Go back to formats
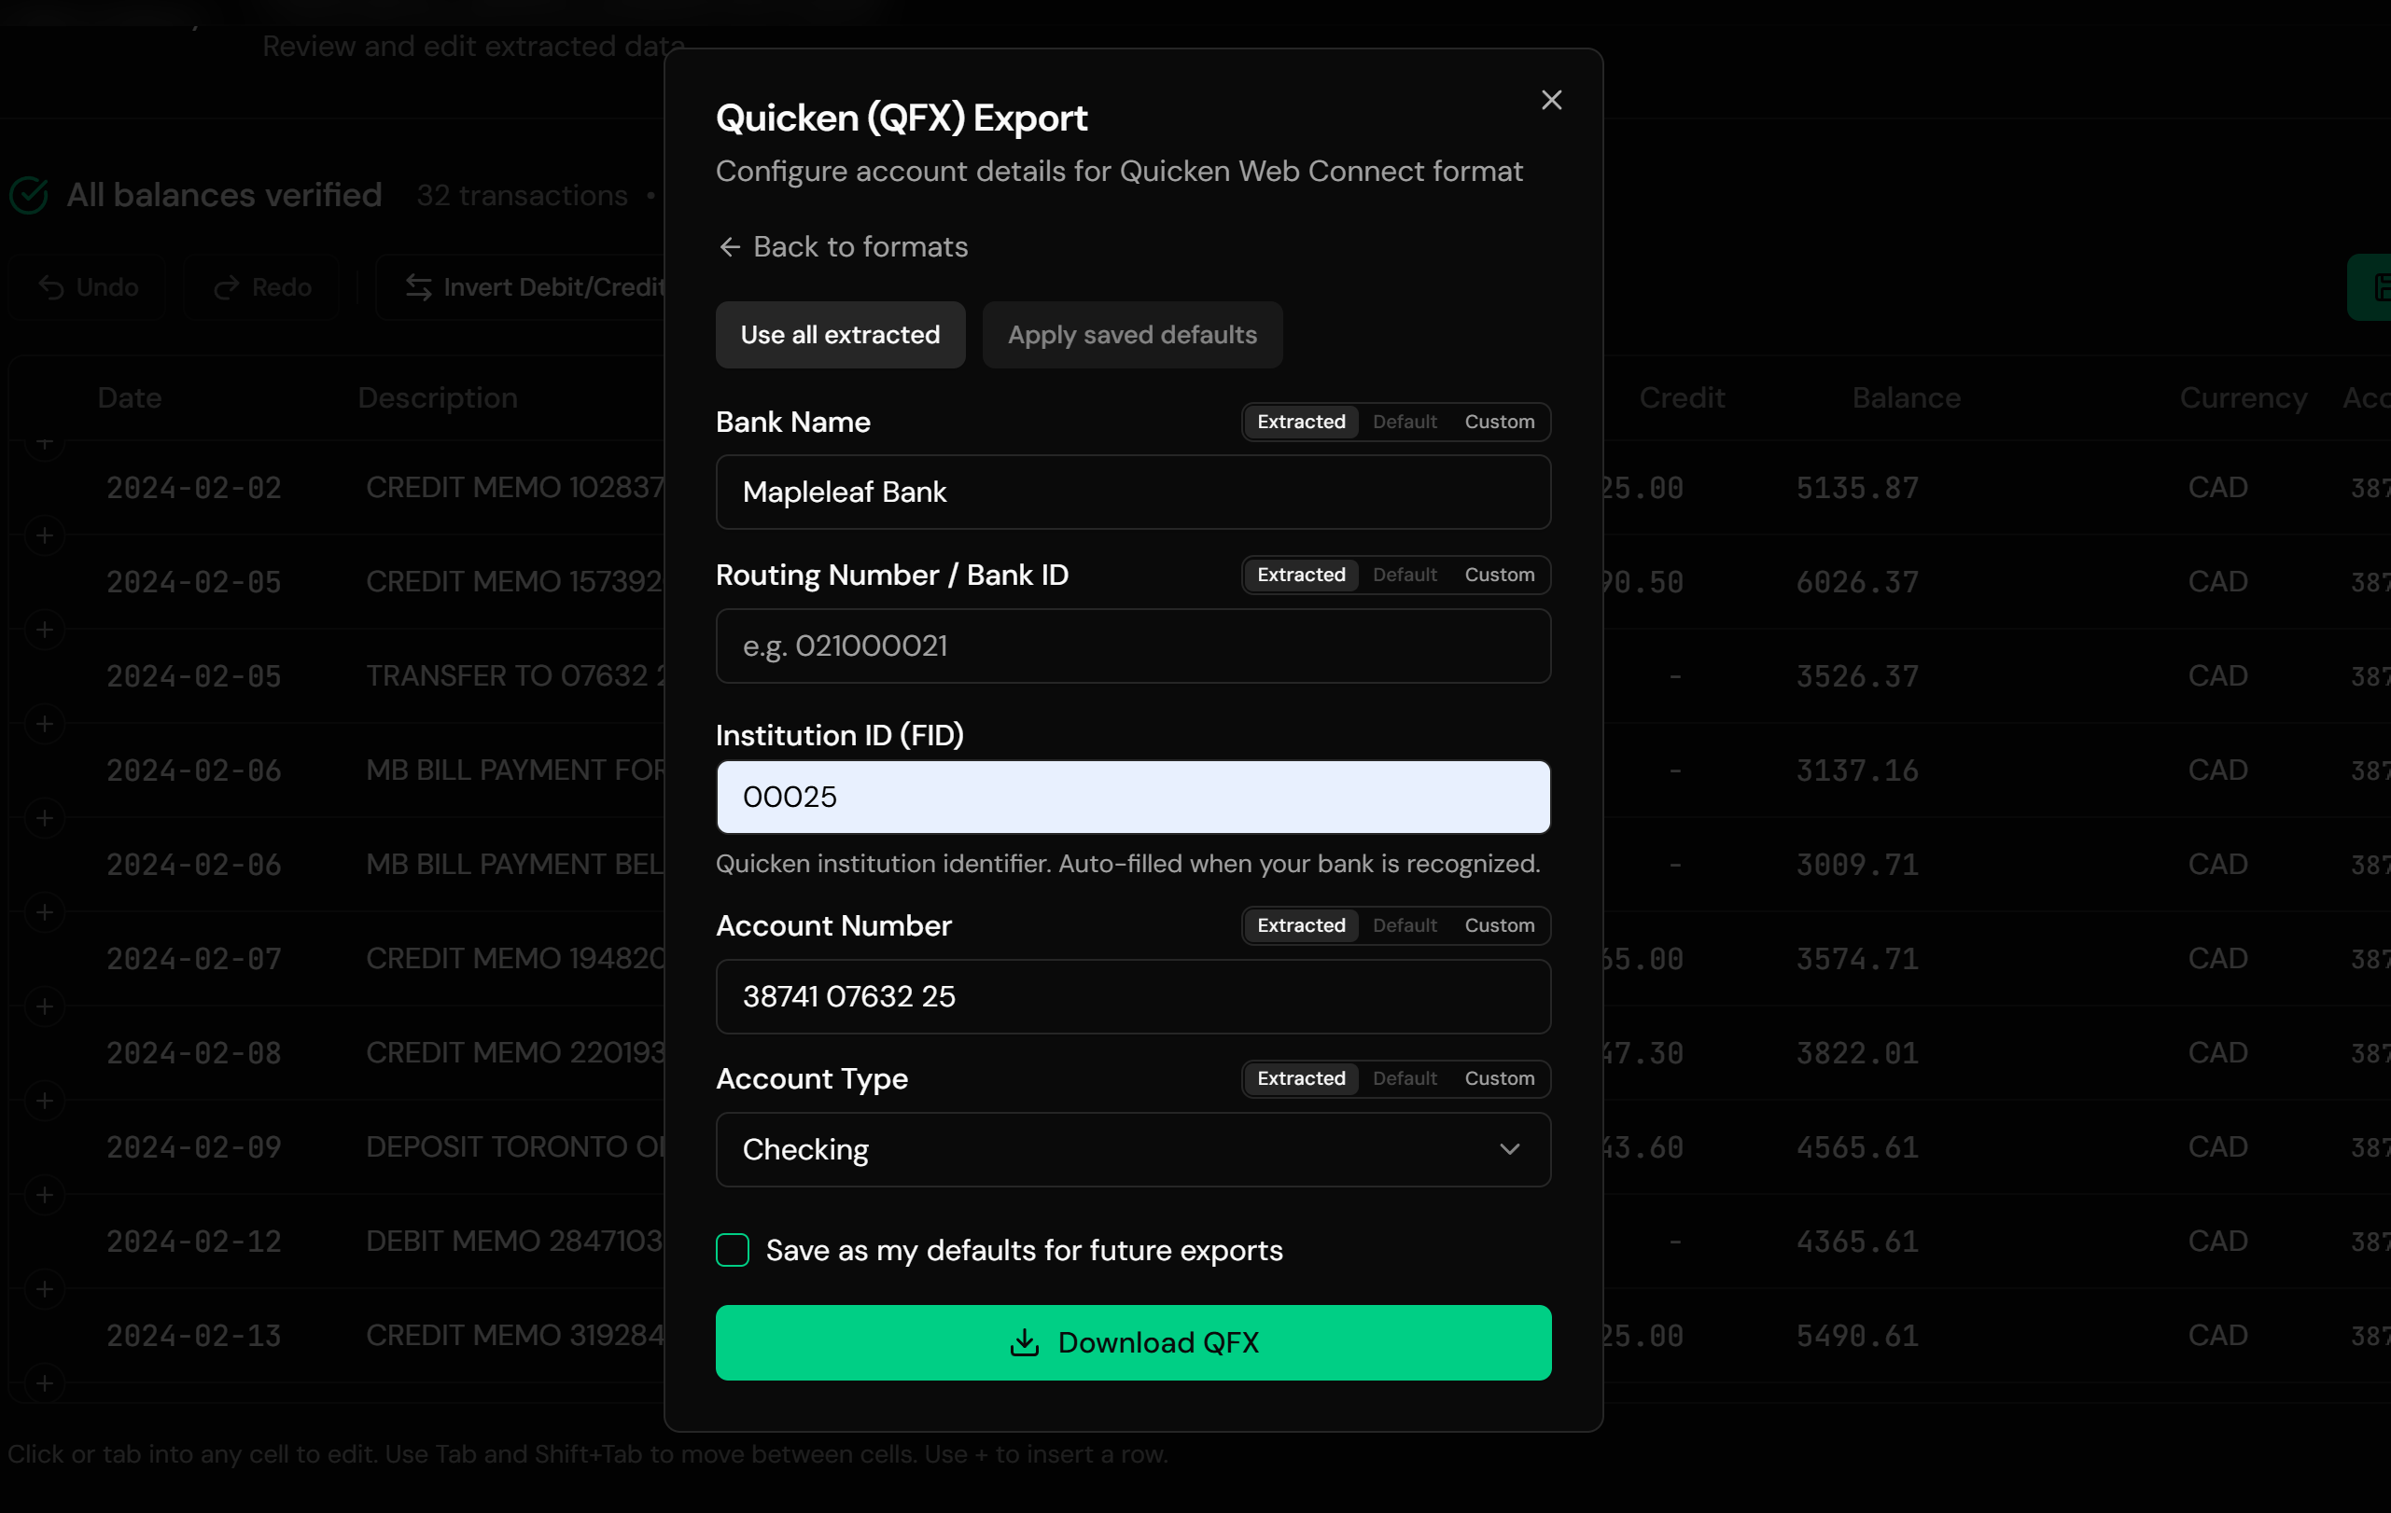 click(x=842, y=246)
